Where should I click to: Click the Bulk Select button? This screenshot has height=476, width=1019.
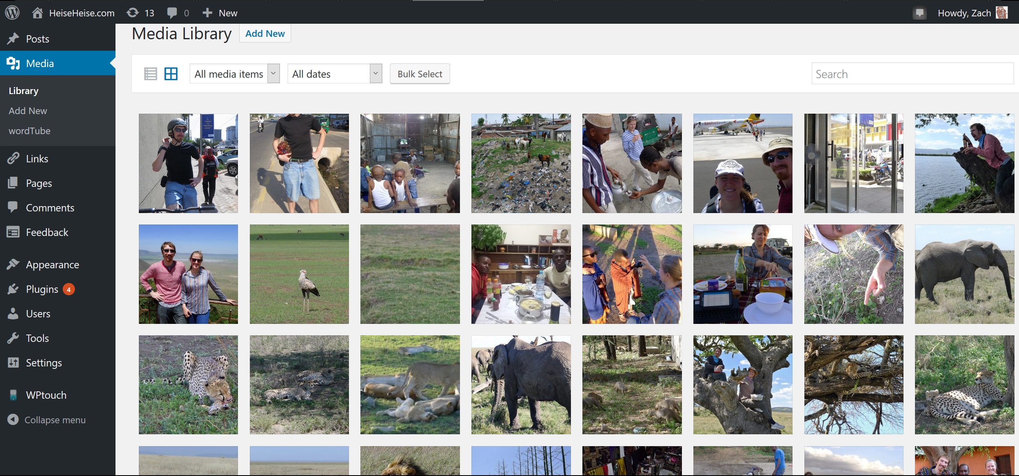point(419,74)
